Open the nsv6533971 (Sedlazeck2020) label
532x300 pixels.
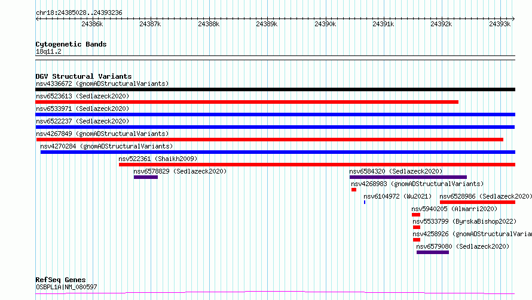click(82, 109)
